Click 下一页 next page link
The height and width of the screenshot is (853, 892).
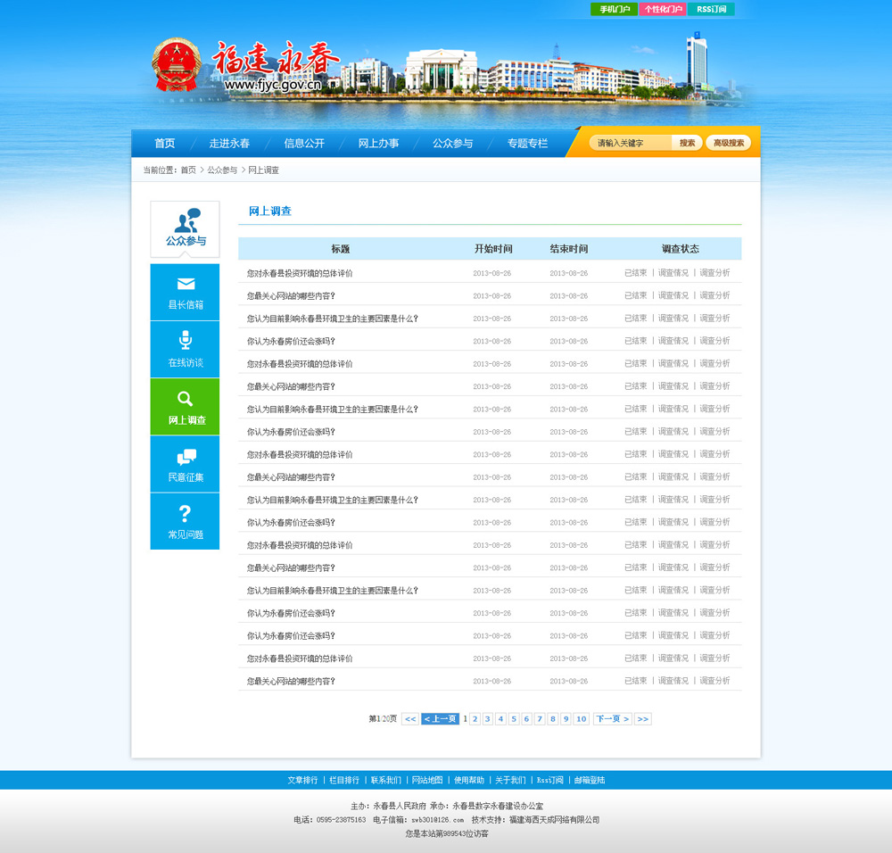coord(612,719)
